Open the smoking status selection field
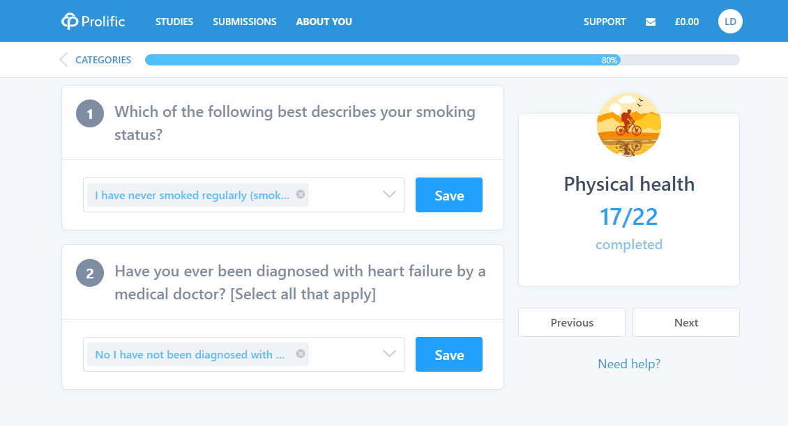The height and width of the screenshot is (426, 788). (244, 195)
